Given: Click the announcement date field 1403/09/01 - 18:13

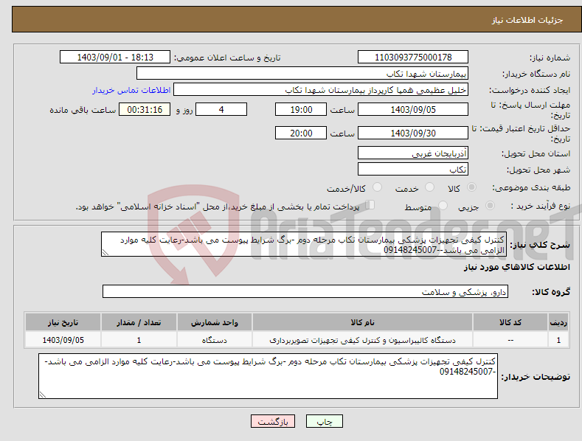Looking at the screenshot, I should (115, 58).
